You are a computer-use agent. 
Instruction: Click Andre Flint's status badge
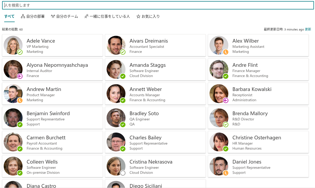pyautogui.click(x=226, y=76)
